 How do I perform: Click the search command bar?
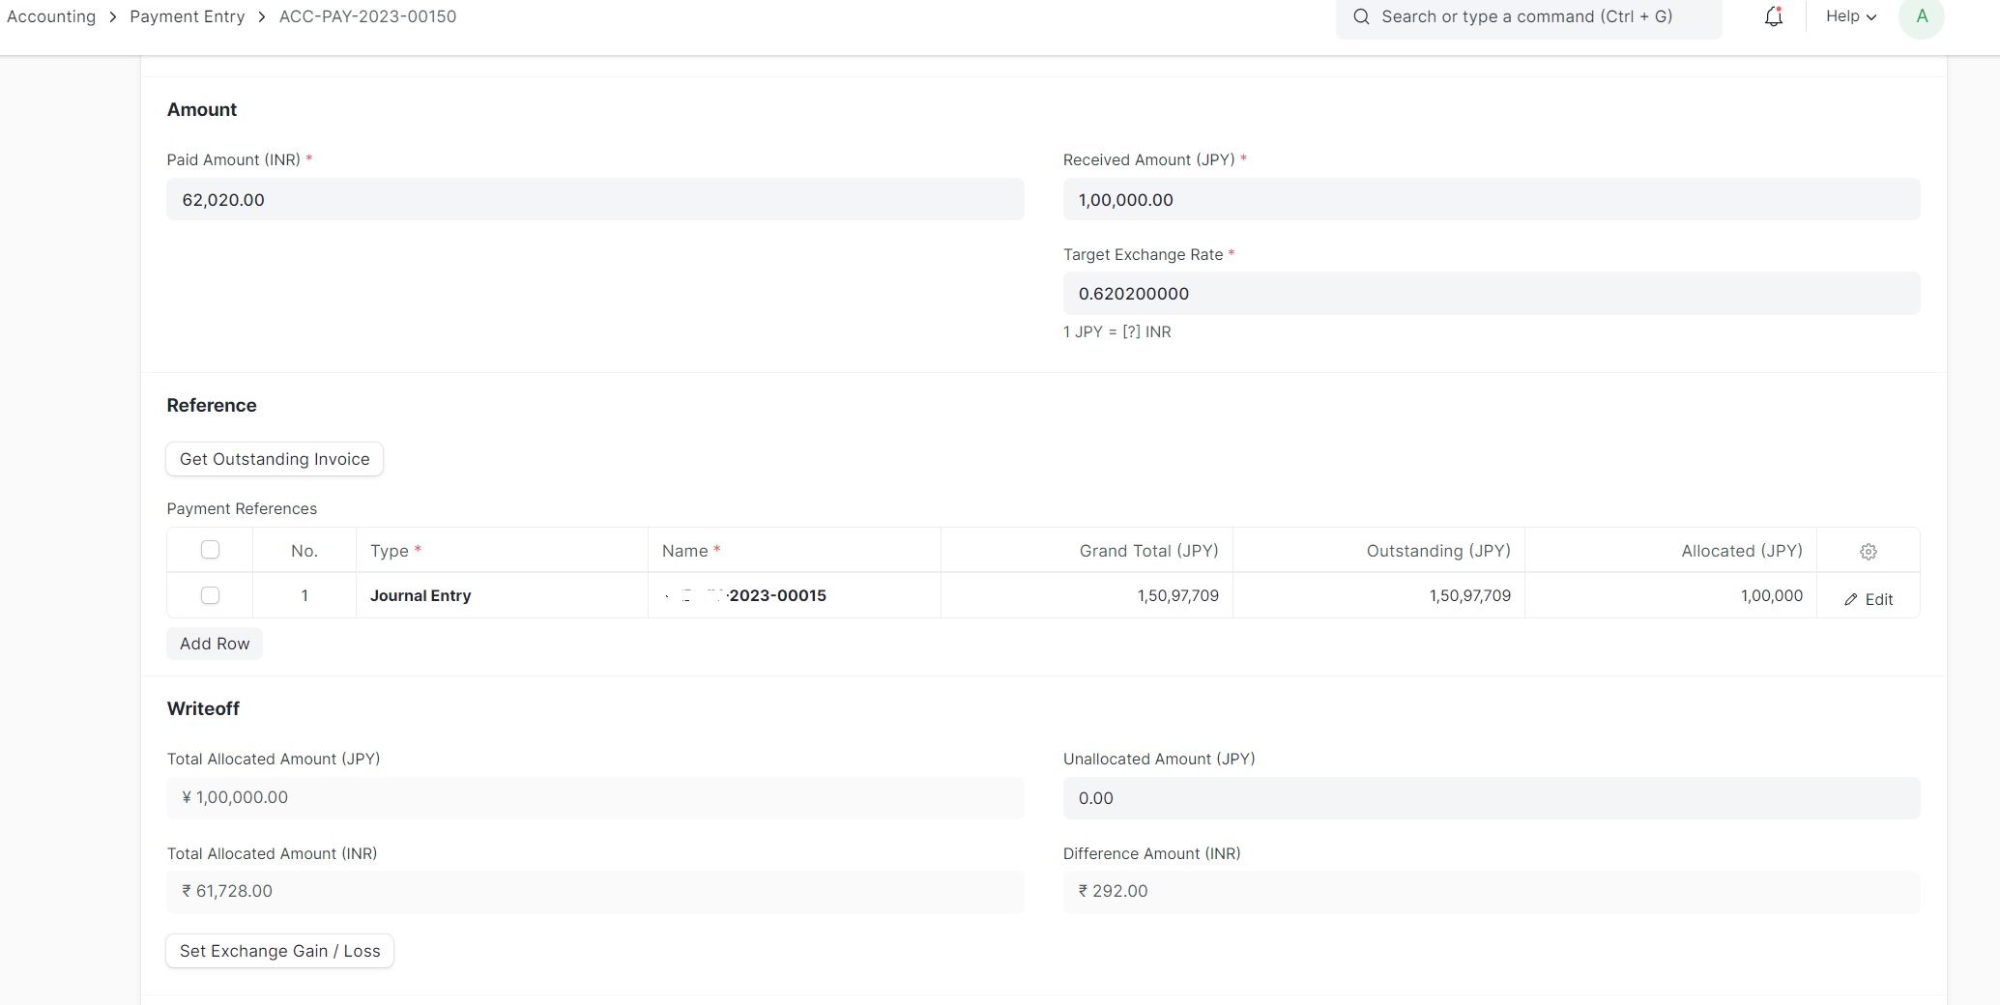pos(1527,16)
